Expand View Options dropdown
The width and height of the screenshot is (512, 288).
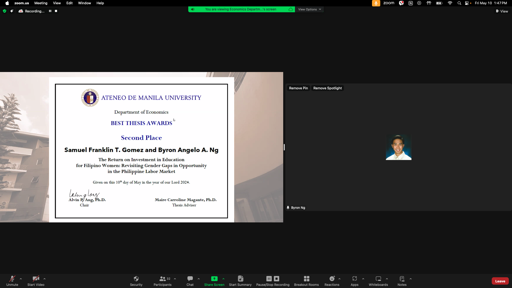point(309,9)
